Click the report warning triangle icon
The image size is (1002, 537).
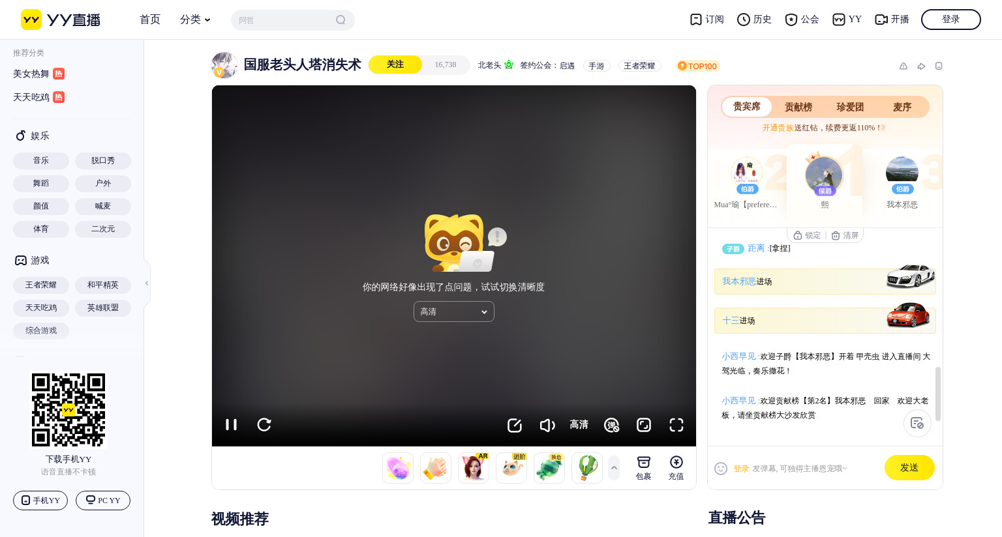pos(903,66)
